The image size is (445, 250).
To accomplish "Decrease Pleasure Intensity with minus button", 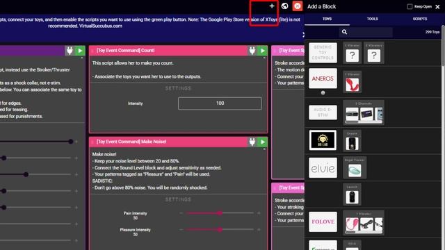I will pyautogui.click(x=181, y=229).
